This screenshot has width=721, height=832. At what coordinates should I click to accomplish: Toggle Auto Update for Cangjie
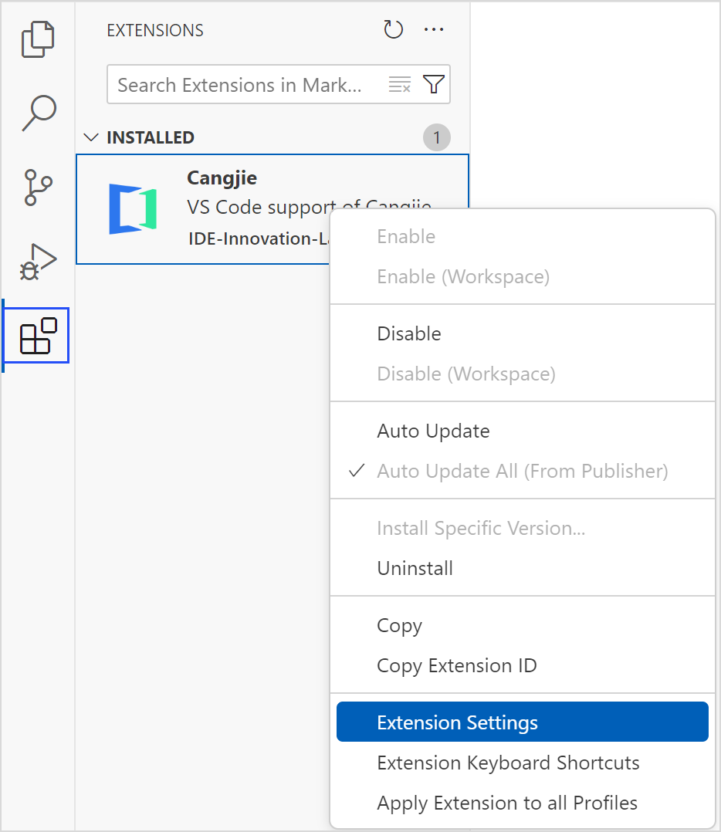pyautogui.click(x=433, y=431)
